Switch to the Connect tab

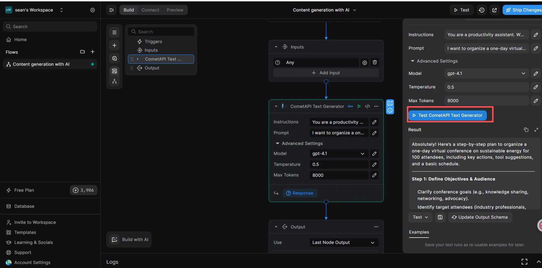point(150,10)
